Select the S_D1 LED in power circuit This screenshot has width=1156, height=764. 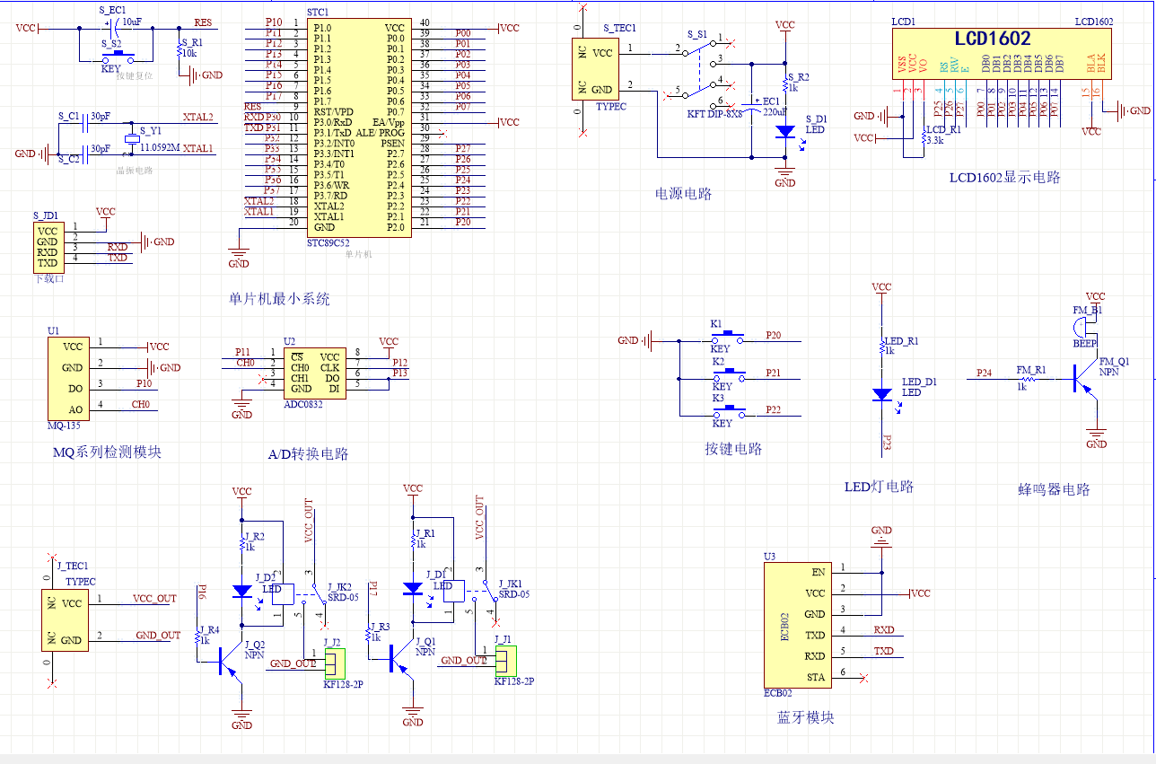(785, 131)
